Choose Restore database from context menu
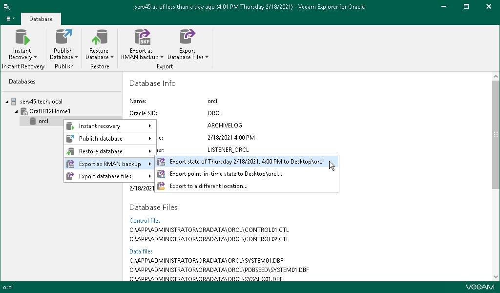This screenshot has height=293, width=500. [x=110, y=151]
